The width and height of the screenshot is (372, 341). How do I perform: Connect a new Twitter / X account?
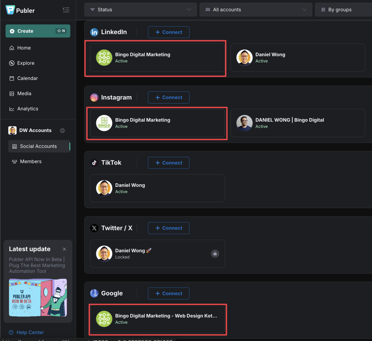pos(169,228)
